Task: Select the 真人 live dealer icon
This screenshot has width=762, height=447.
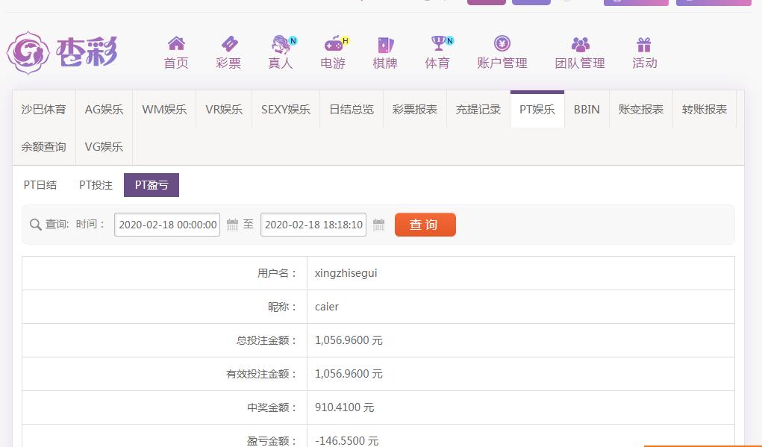Action: [281, 44]
